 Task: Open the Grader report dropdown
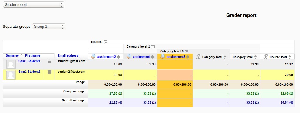[33, 5]
